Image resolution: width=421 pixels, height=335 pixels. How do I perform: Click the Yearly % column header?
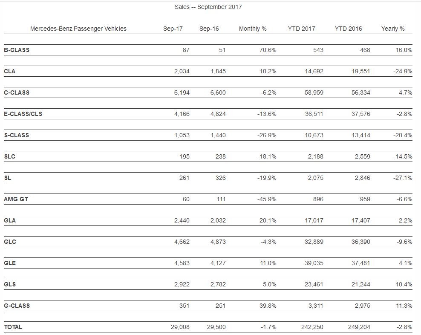tap(392, 29)
